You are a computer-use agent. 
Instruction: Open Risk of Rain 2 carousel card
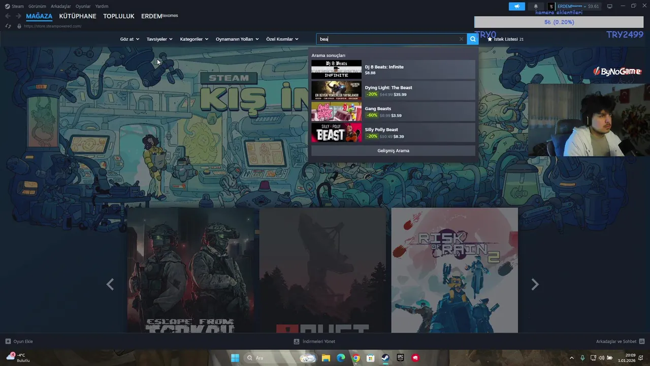[454, 270]
